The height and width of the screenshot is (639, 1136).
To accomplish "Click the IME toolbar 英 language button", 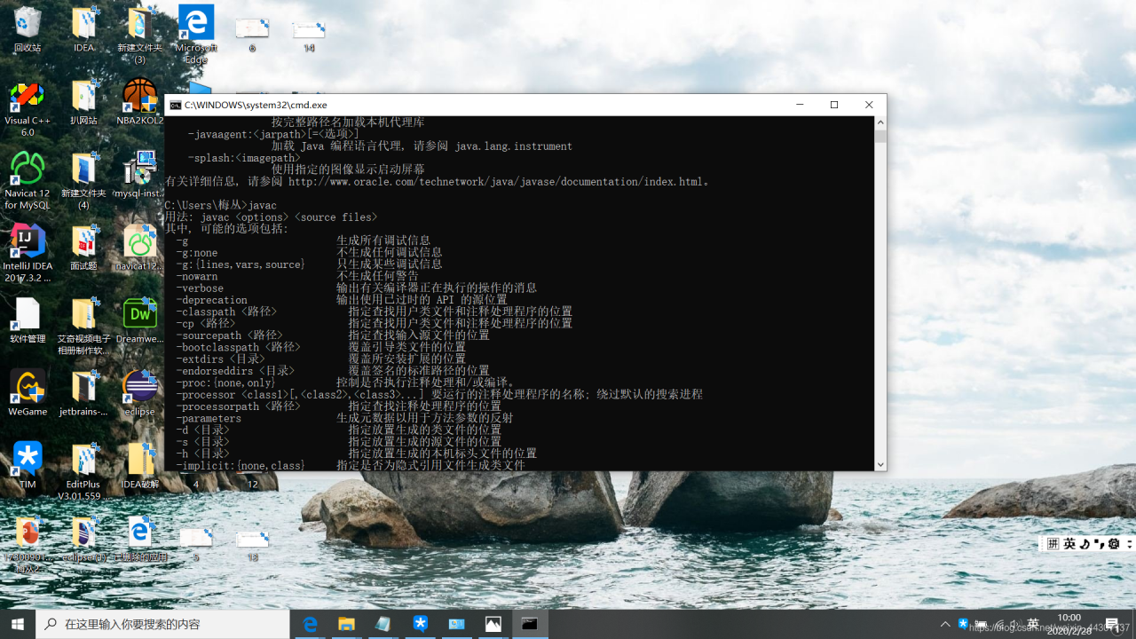I will click(x=1069, y=543).
